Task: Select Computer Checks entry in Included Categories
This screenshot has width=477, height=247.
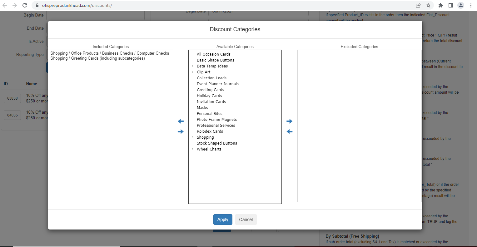Action: pyautogui.click(x=110, y=53)
